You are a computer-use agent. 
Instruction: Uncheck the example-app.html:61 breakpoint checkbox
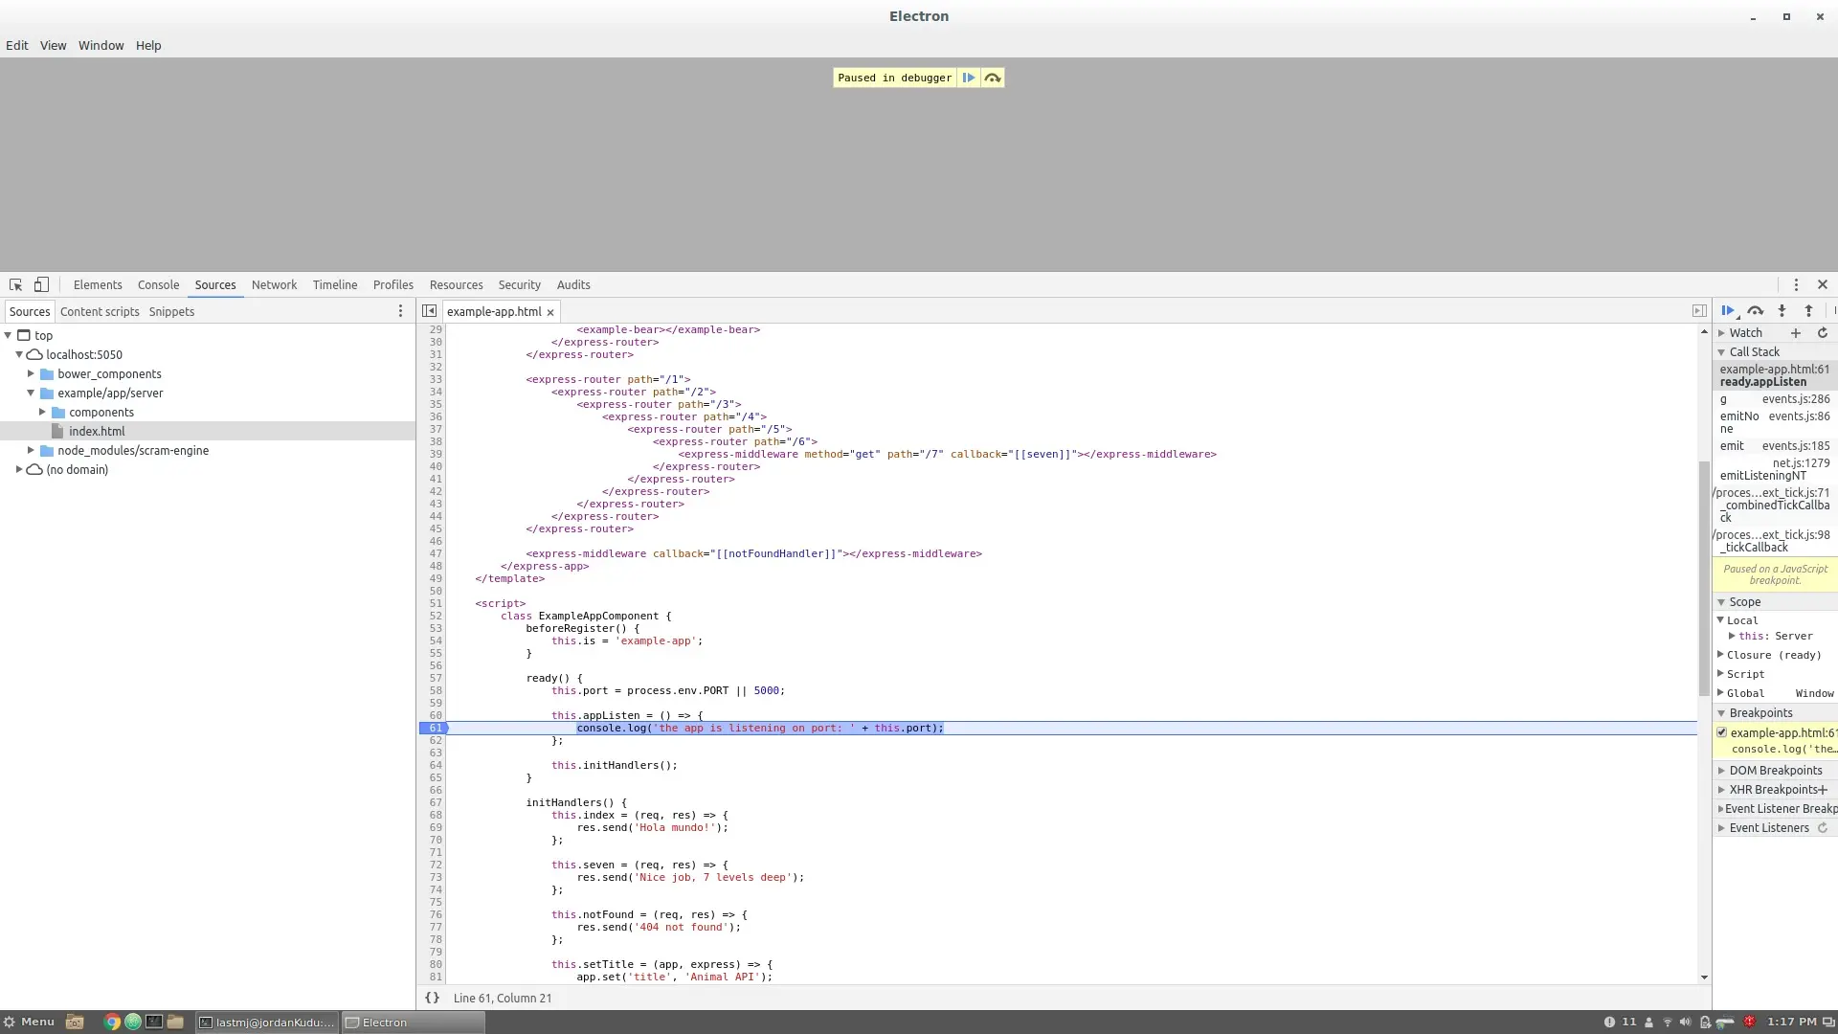click(x=1721, y=732)
